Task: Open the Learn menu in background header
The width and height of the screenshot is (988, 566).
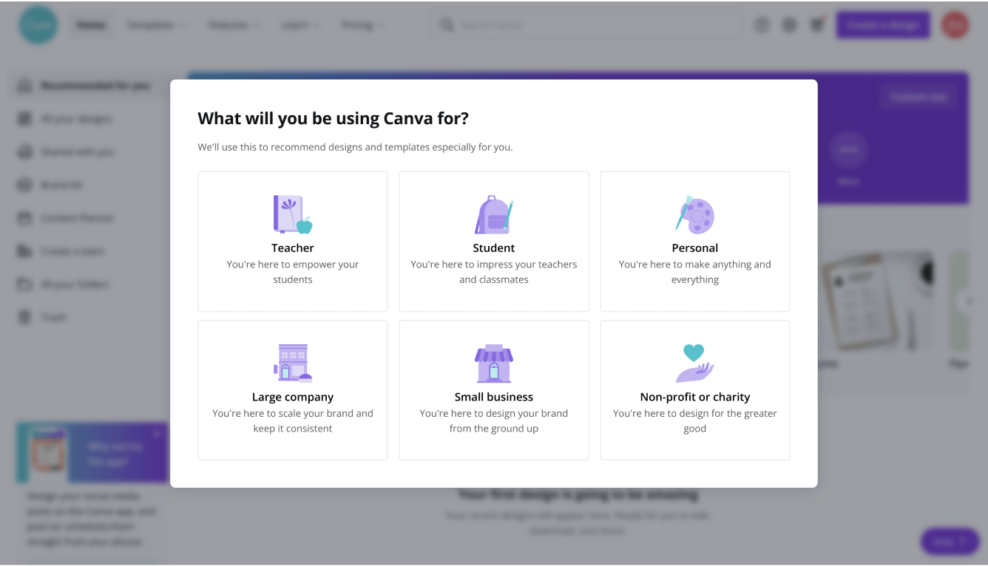Action: pyautogui.click(x=300, y=25)
